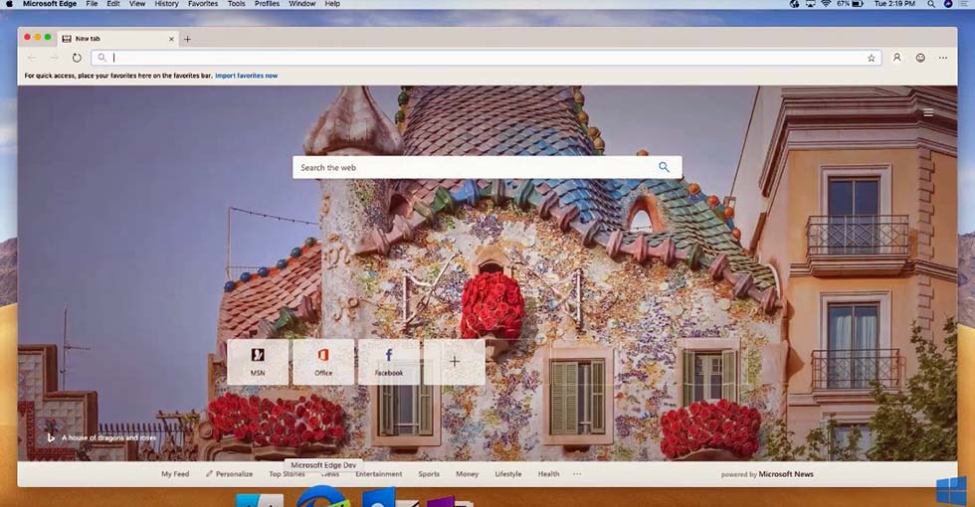Click Personalize with pencil icon
This screenshot has height=507, width=975.
tap(229, 474)
